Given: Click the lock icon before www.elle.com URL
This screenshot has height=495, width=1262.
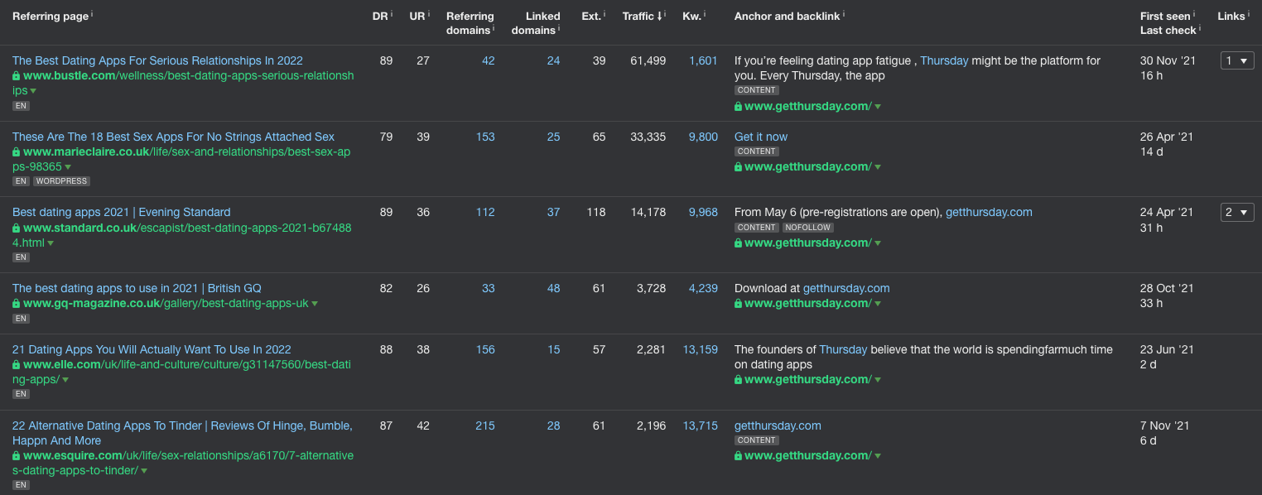Looking at the screenshot, I should pyautogui.click(x=17, y=364).
